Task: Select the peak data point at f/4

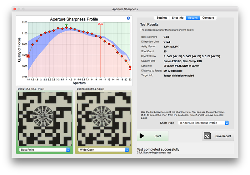Action: (x=67, y=28)
